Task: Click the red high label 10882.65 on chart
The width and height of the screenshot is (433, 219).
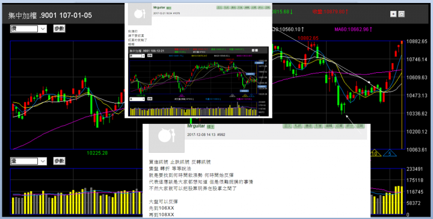Action: point(309,38)
